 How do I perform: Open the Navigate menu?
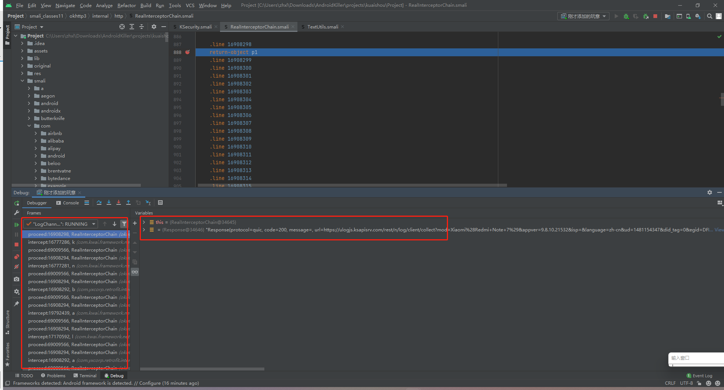(65, 5)
